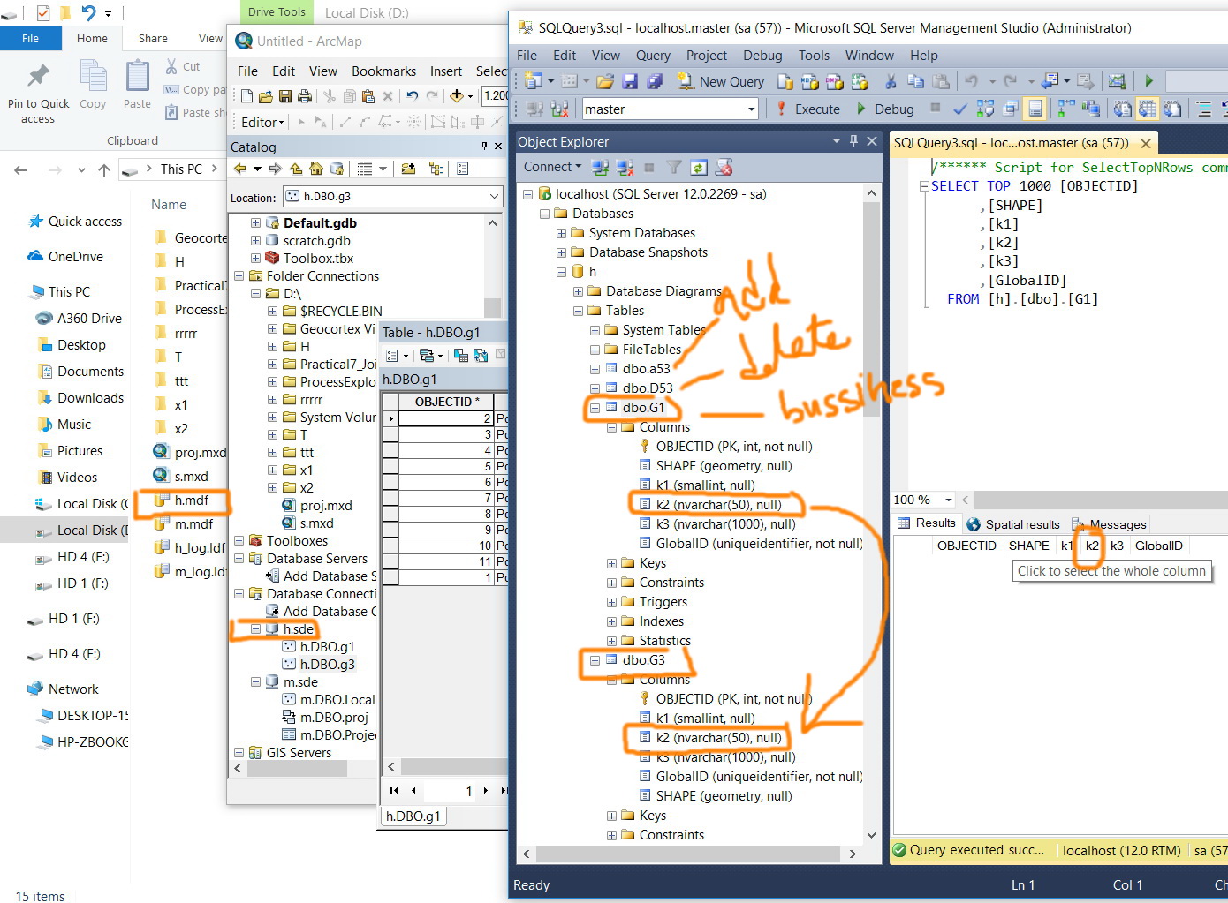Click the New Query toolbar button
The height and width of the screenshot is (903, 1228).
point(721,82)
